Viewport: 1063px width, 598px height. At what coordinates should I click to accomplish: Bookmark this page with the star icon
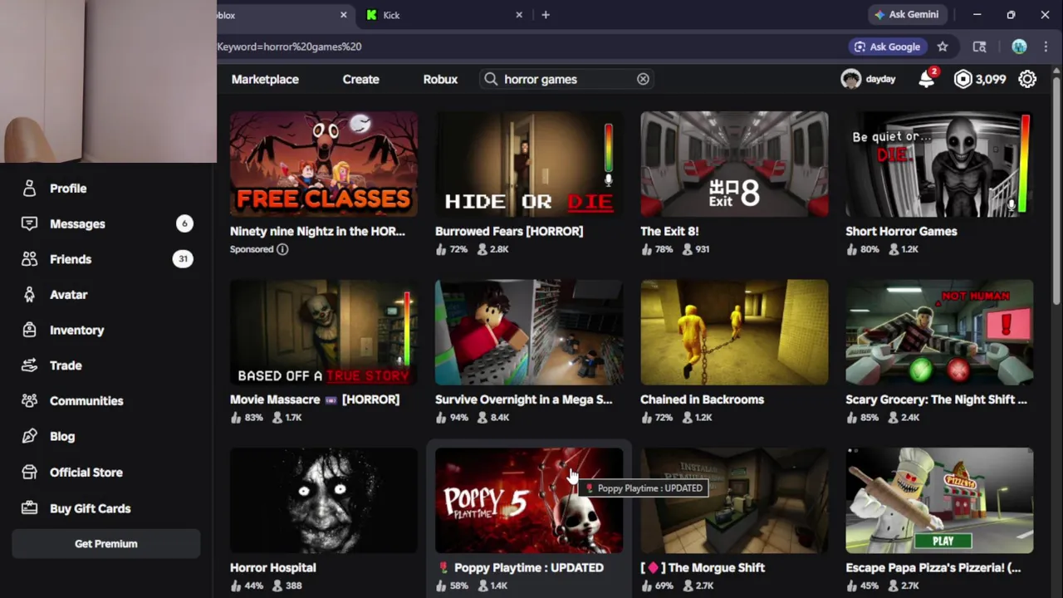point(943,47)
